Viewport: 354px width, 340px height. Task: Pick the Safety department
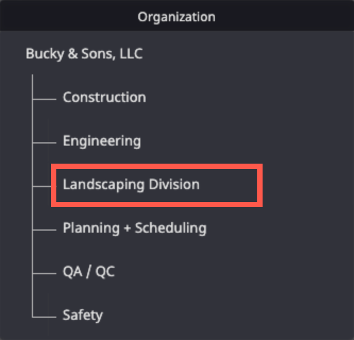click(x=82, y=315)
